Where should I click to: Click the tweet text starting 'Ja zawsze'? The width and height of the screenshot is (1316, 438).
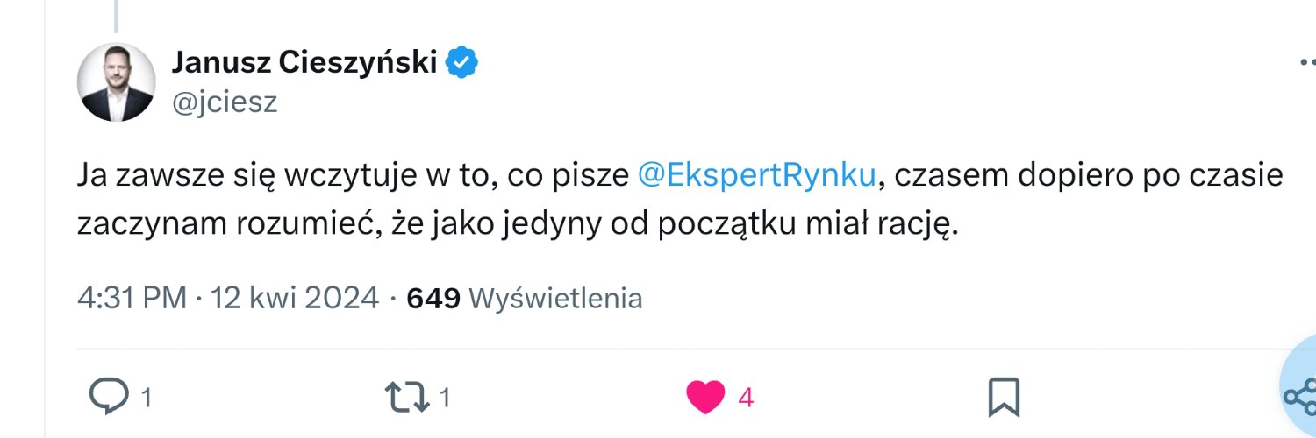pyautogui.click(x=351, y=175)
